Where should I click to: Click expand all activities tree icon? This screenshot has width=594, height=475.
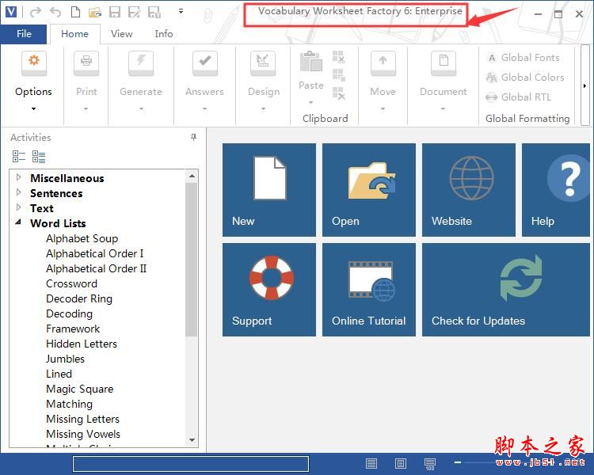coord(39,157)
